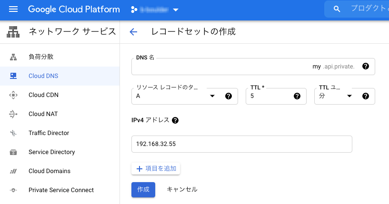Show help for the DNS name field
This screenshot has width=389, height=204.
[x=366, y=66]
